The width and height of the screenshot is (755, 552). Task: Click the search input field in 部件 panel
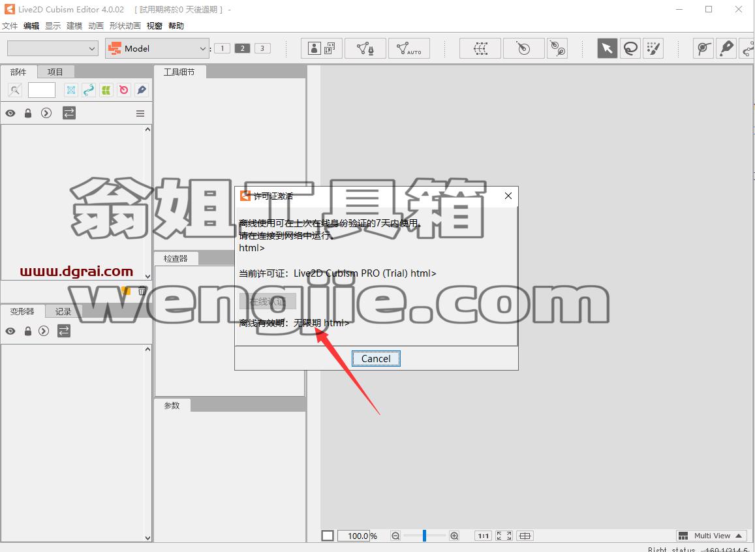[x=42, y=89]
